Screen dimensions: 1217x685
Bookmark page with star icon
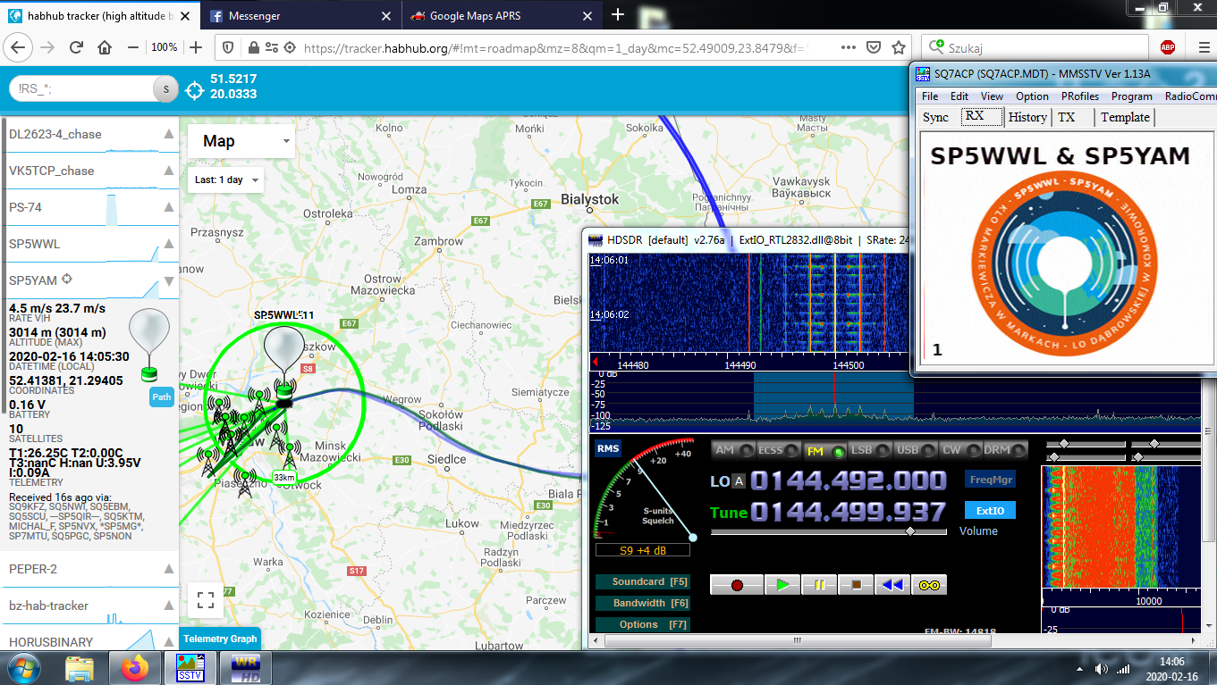tap(899, 47)
